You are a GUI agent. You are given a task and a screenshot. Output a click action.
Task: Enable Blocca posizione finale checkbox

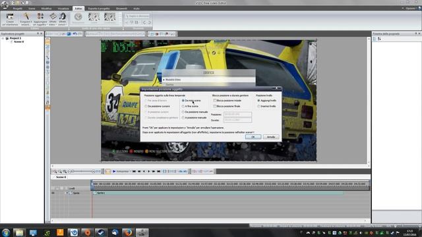pyautogui.click(x=215, y=107)
